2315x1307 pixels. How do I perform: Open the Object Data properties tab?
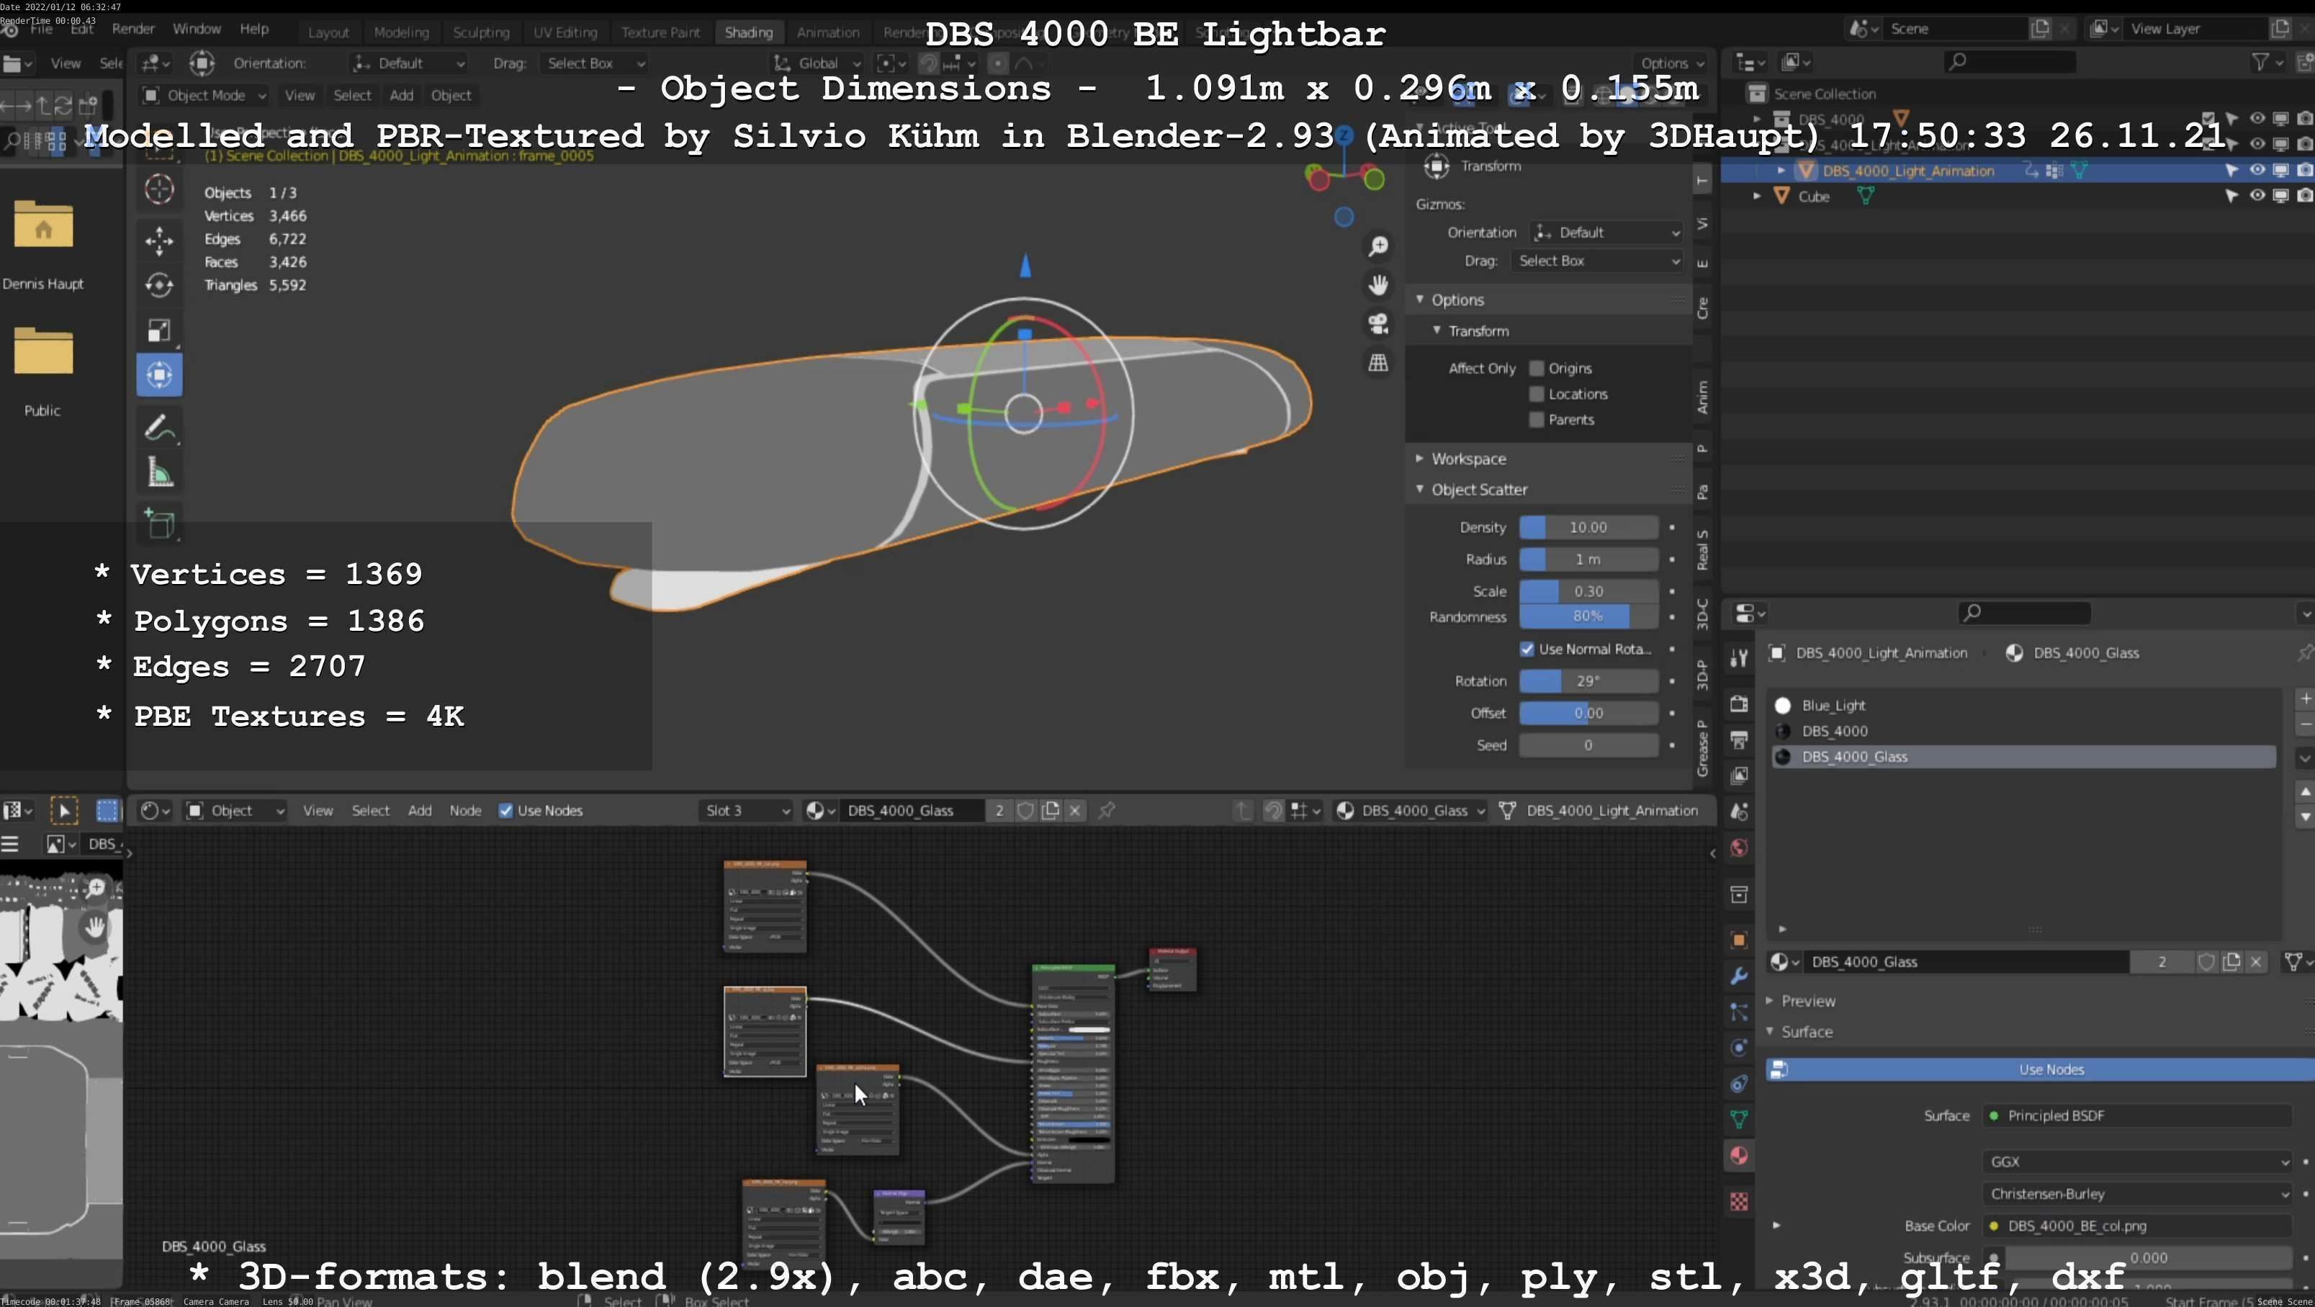pyautogui.click(x=1739, y=1119)
